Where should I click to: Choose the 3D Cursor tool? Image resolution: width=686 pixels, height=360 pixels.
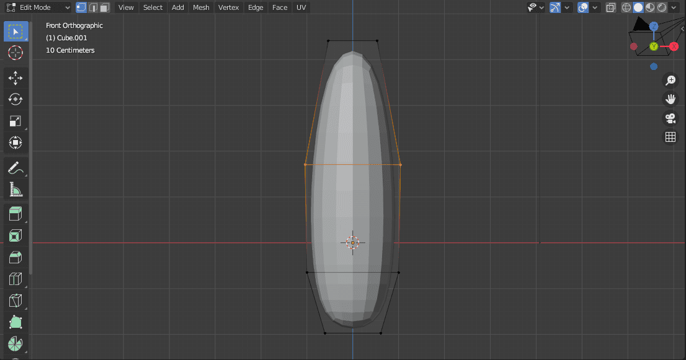tap(16, 53)
